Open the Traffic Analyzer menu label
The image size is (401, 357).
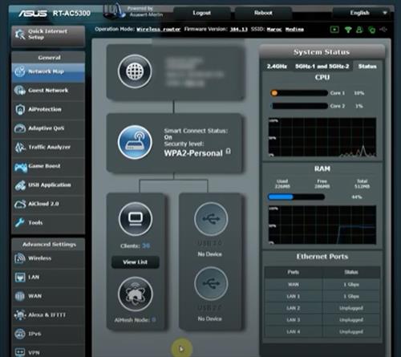pyautogui.click(x=50, y=147)
